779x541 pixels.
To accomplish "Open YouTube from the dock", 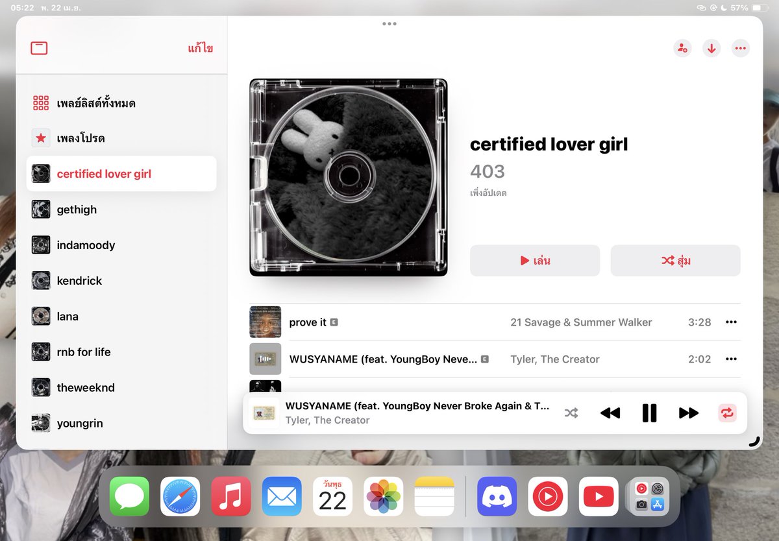I will (x=599, y=497).
